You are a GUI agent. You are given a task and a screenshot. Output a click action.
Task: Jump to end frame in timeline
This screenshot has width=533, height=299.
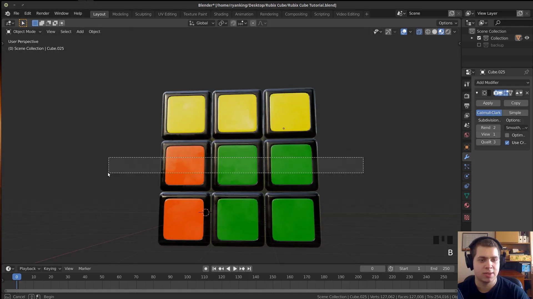coord(249,269)
